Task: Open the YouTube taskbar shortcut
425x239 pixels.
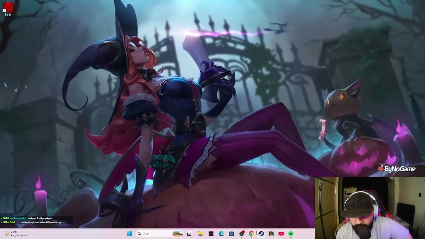Action: [281, 234]
